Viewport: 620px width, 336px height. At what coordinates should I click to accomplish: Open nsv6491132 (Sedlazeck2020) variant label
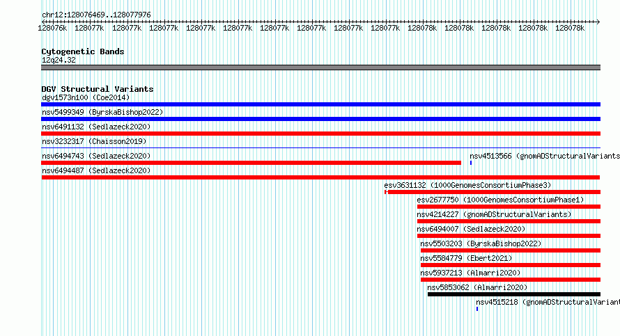[96, 127]
